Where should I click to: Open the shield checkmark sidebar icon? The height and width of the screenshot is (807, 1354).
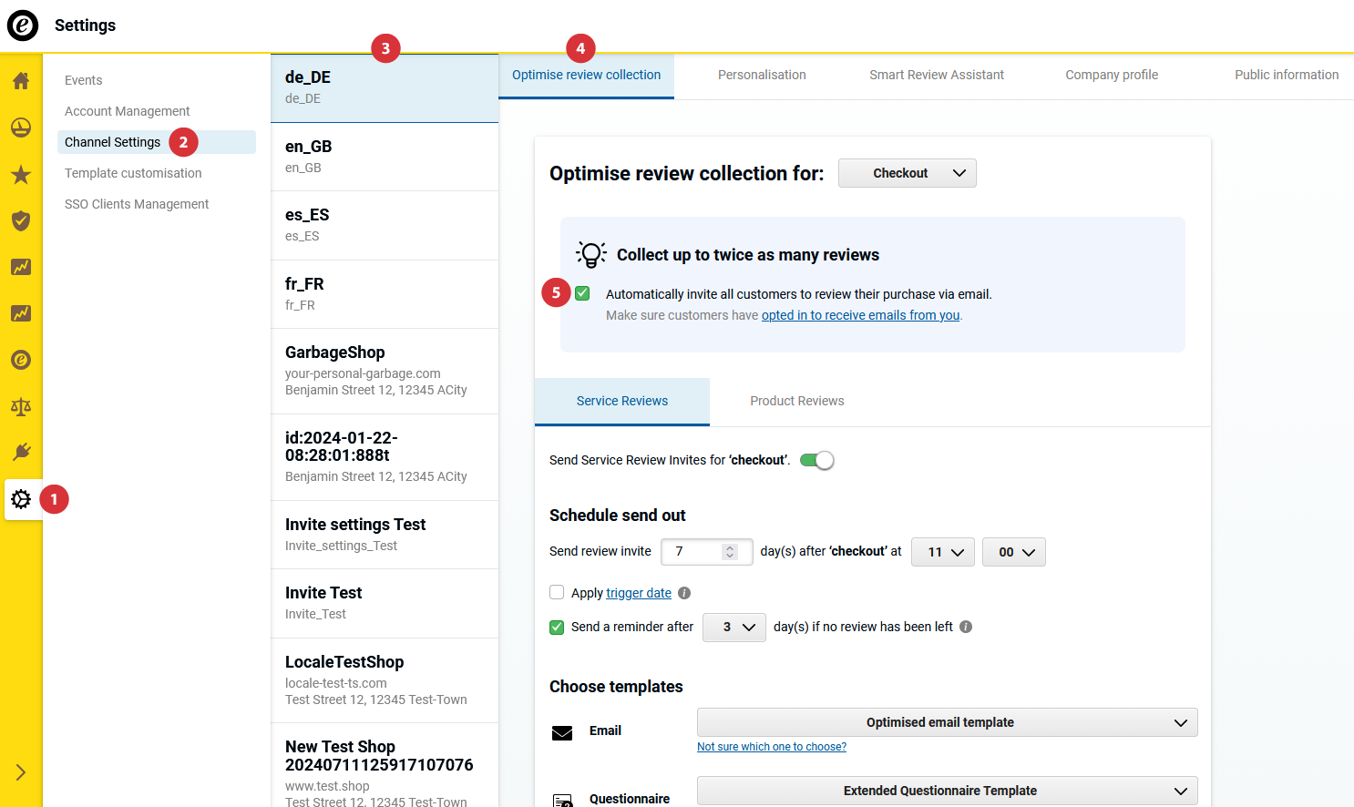21,221
